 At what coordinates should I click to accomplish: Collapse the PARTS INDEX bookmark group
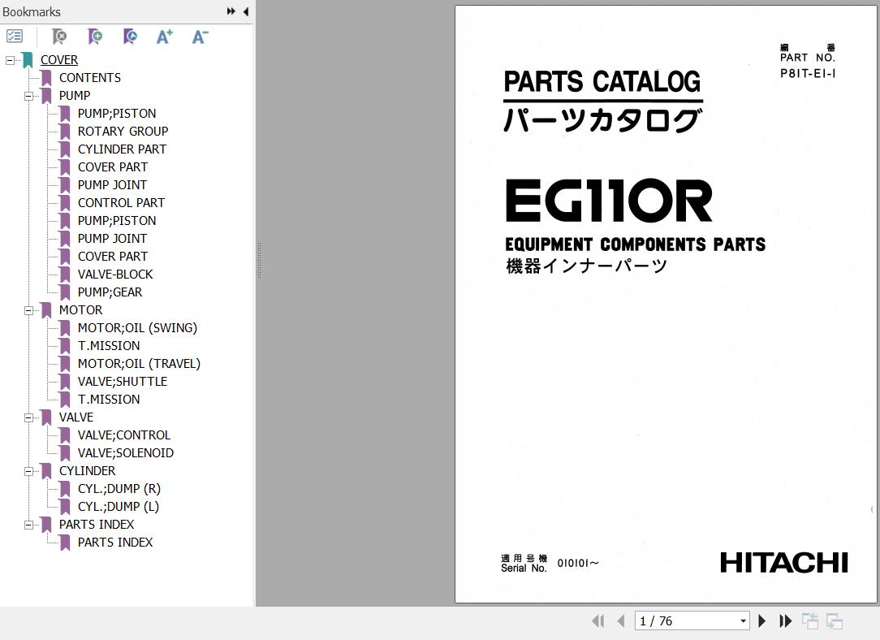tap(28, 525)
